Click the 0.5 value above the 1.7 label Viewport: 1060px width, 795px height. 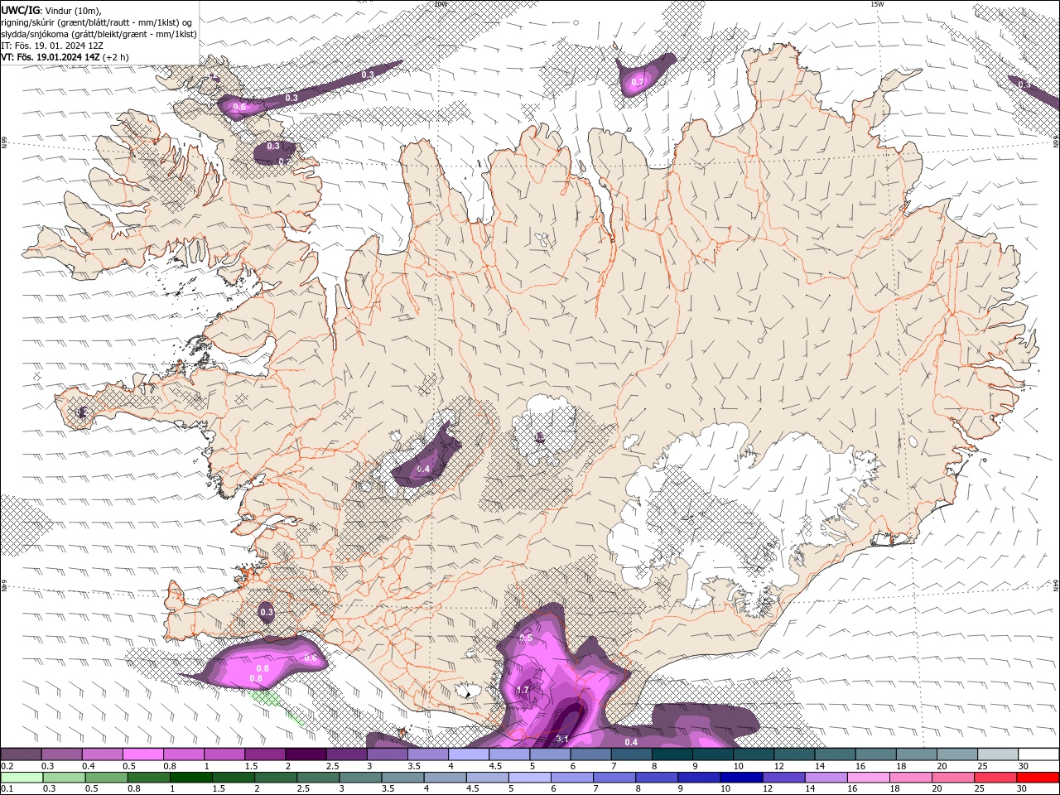coord(526,638)
